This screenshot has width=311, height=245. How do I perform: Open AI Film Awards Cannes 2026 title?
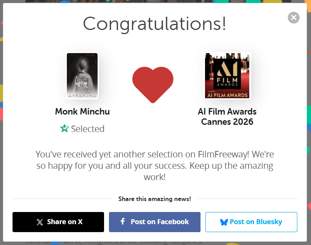point(227,116)
